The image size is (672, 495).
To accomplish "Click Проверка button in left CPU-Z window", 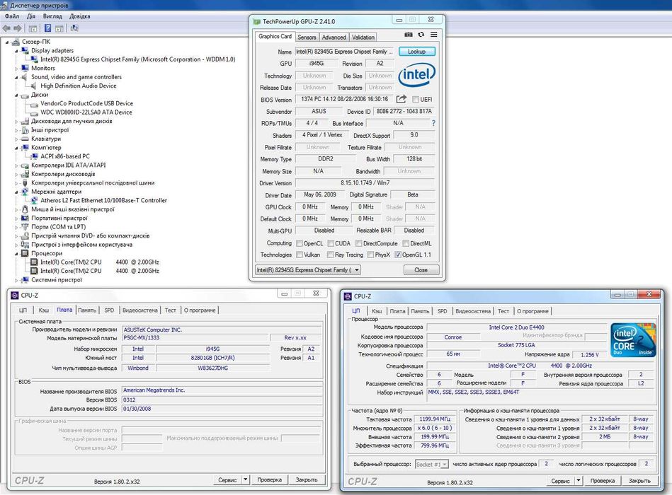I will click(x=270, y=479).
